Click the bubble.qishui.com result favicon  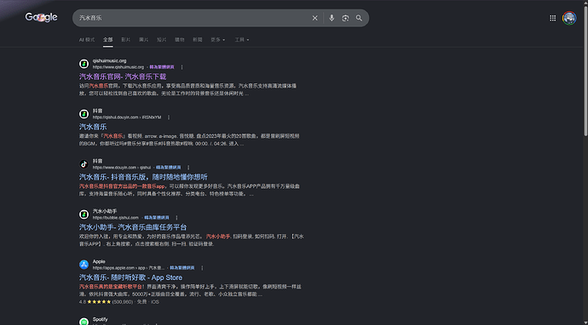point(84,214)
